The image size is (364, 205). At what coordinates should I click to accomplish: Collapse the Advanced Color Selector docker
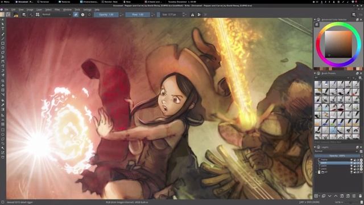315,20
